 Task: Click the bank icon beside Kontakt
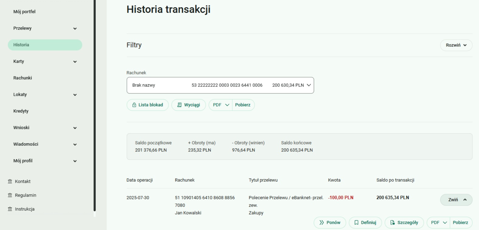coord(10,181)
